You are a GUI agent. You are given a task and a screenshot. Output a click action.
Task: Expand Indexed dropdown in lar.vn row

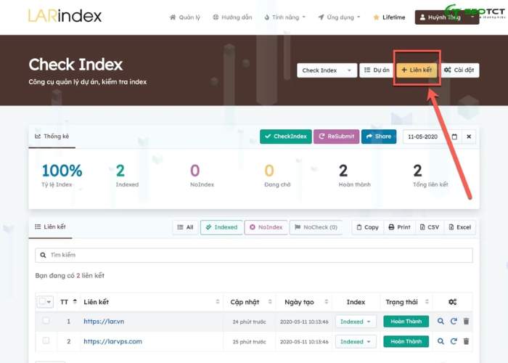pos(356,322)
